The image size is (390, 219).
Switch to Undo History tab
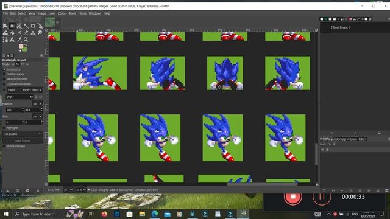[x=356, y=139]
